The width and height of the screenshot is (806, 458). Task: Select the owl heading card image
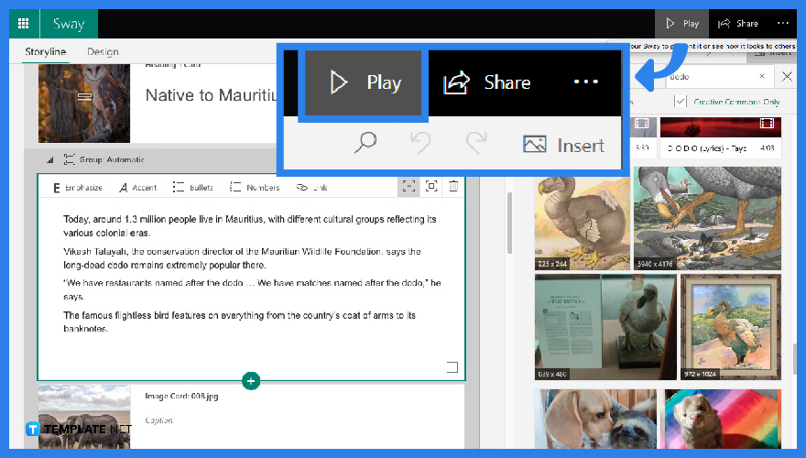84,104
